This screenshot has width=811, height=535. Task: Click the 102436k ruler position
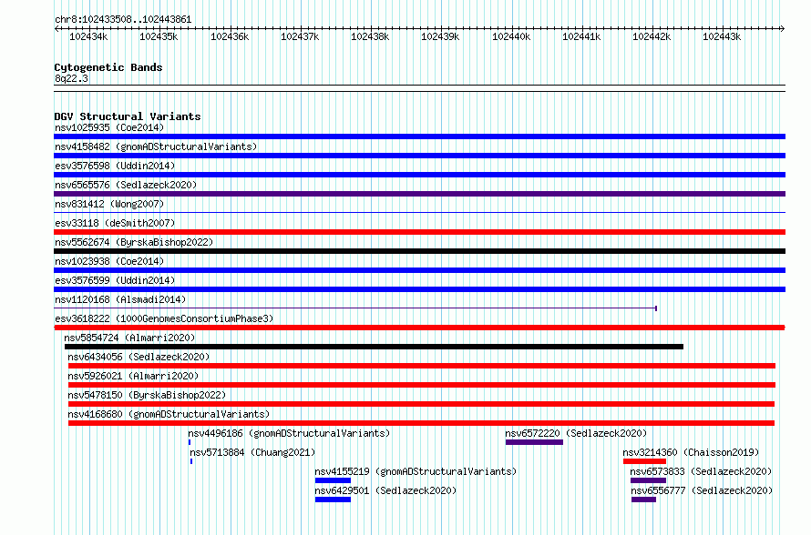coord(230,36)
